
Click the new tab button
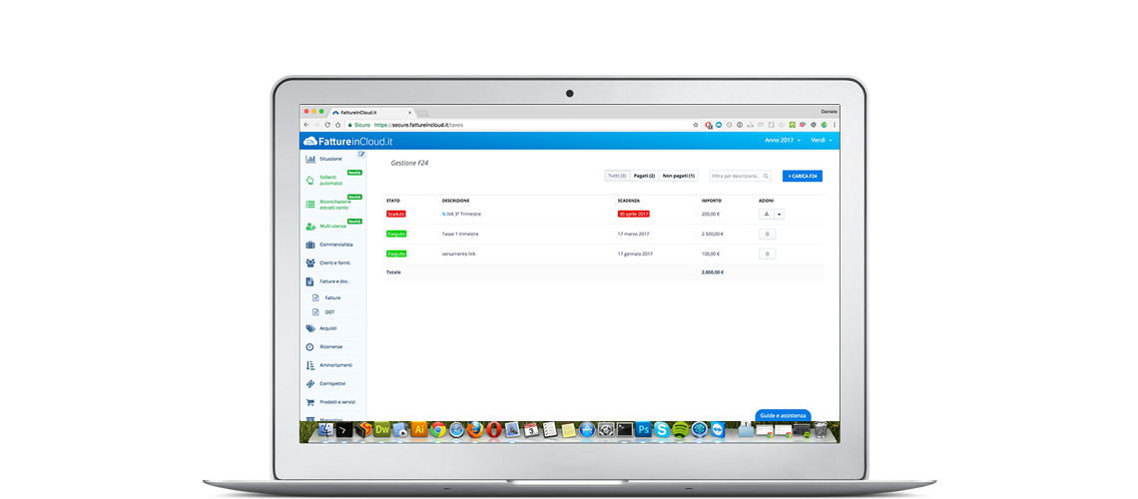[x=422, y=113]
